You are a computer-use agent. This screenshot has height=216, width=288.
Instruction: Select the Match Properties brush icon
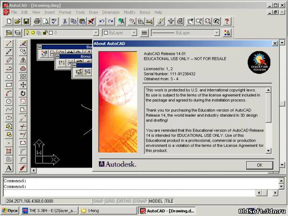[x=91, y=21]
